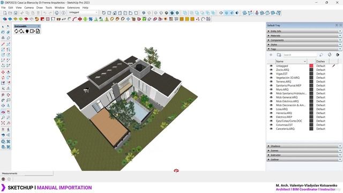Click the Print icon in top toolbar
The height and width of the screenshot is (193, 343).
(57, 13)
